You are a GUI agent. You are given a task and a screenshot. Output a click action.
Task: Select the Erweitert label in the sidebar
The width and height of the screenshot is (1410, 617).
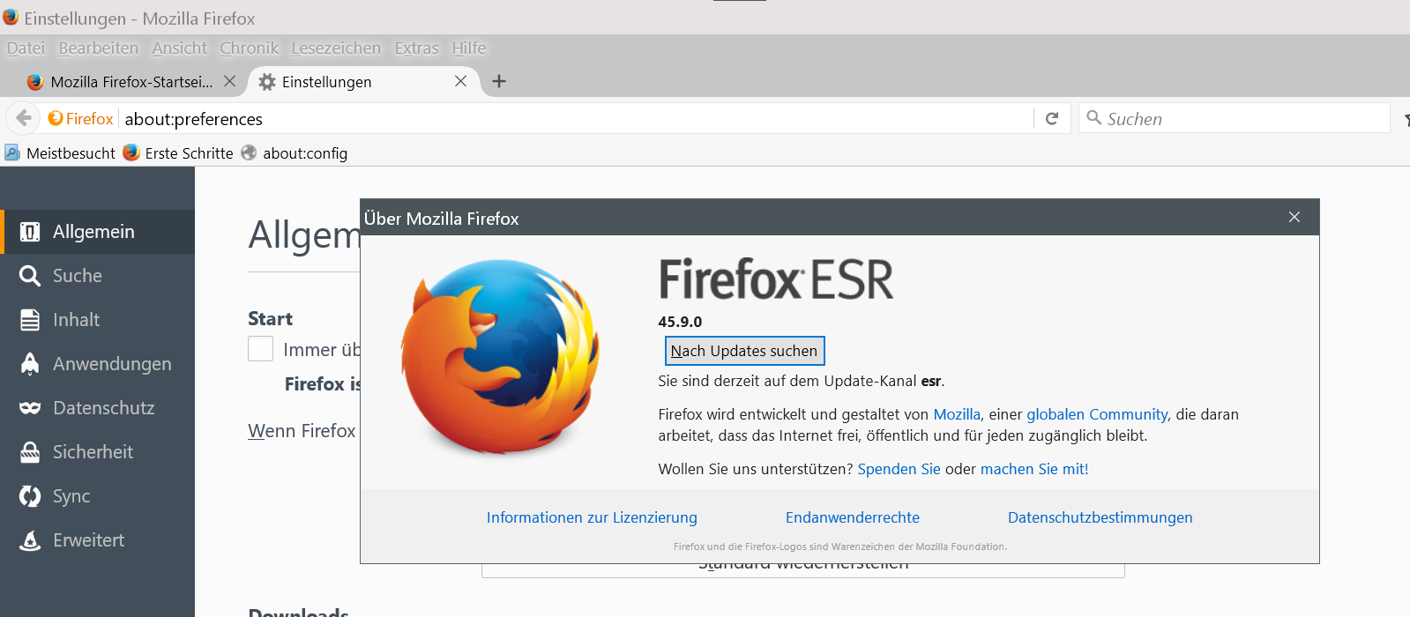point(88,540)
